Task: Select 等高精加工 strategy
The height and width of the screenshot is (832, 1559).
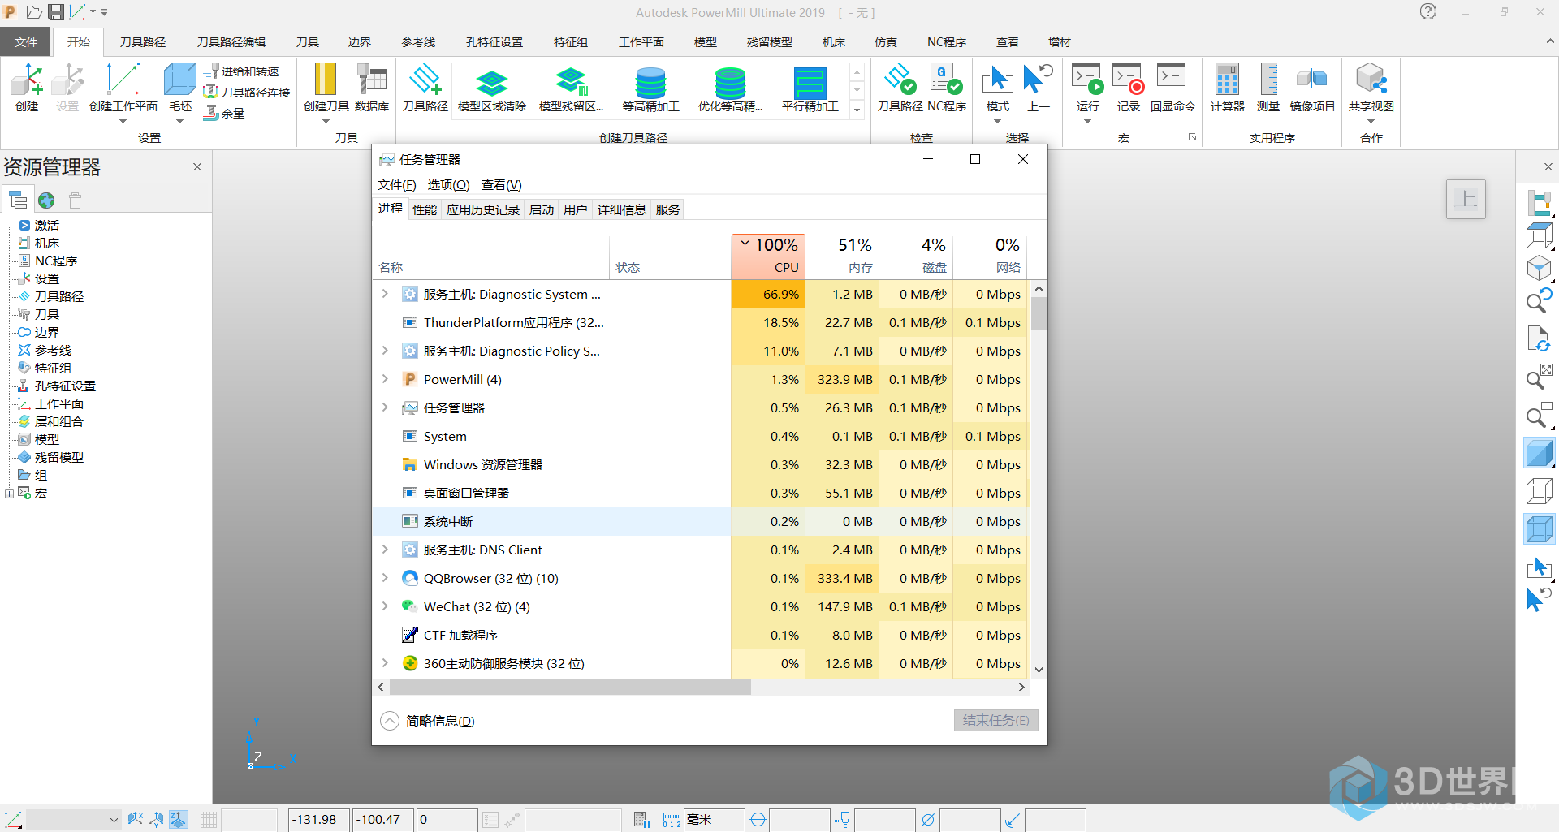Action: point(650,89)
